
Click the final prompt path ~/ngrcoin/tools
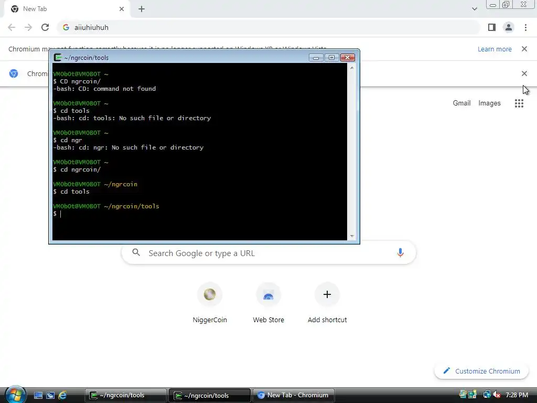tap(132, 206)
